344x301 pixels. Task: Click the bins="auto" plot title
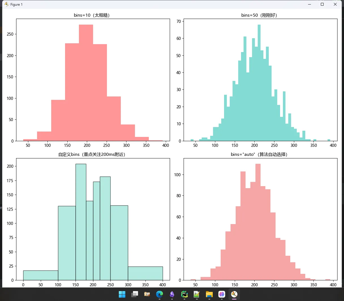coord(259,154)
